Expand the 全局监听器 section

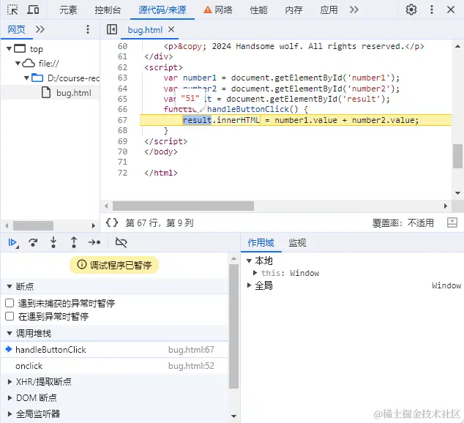pos(10,413)
